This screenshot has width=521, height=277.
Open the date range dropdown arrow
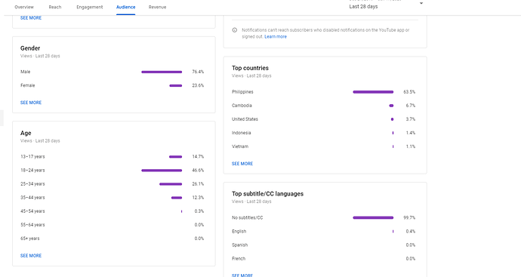(x=421, y=3)
